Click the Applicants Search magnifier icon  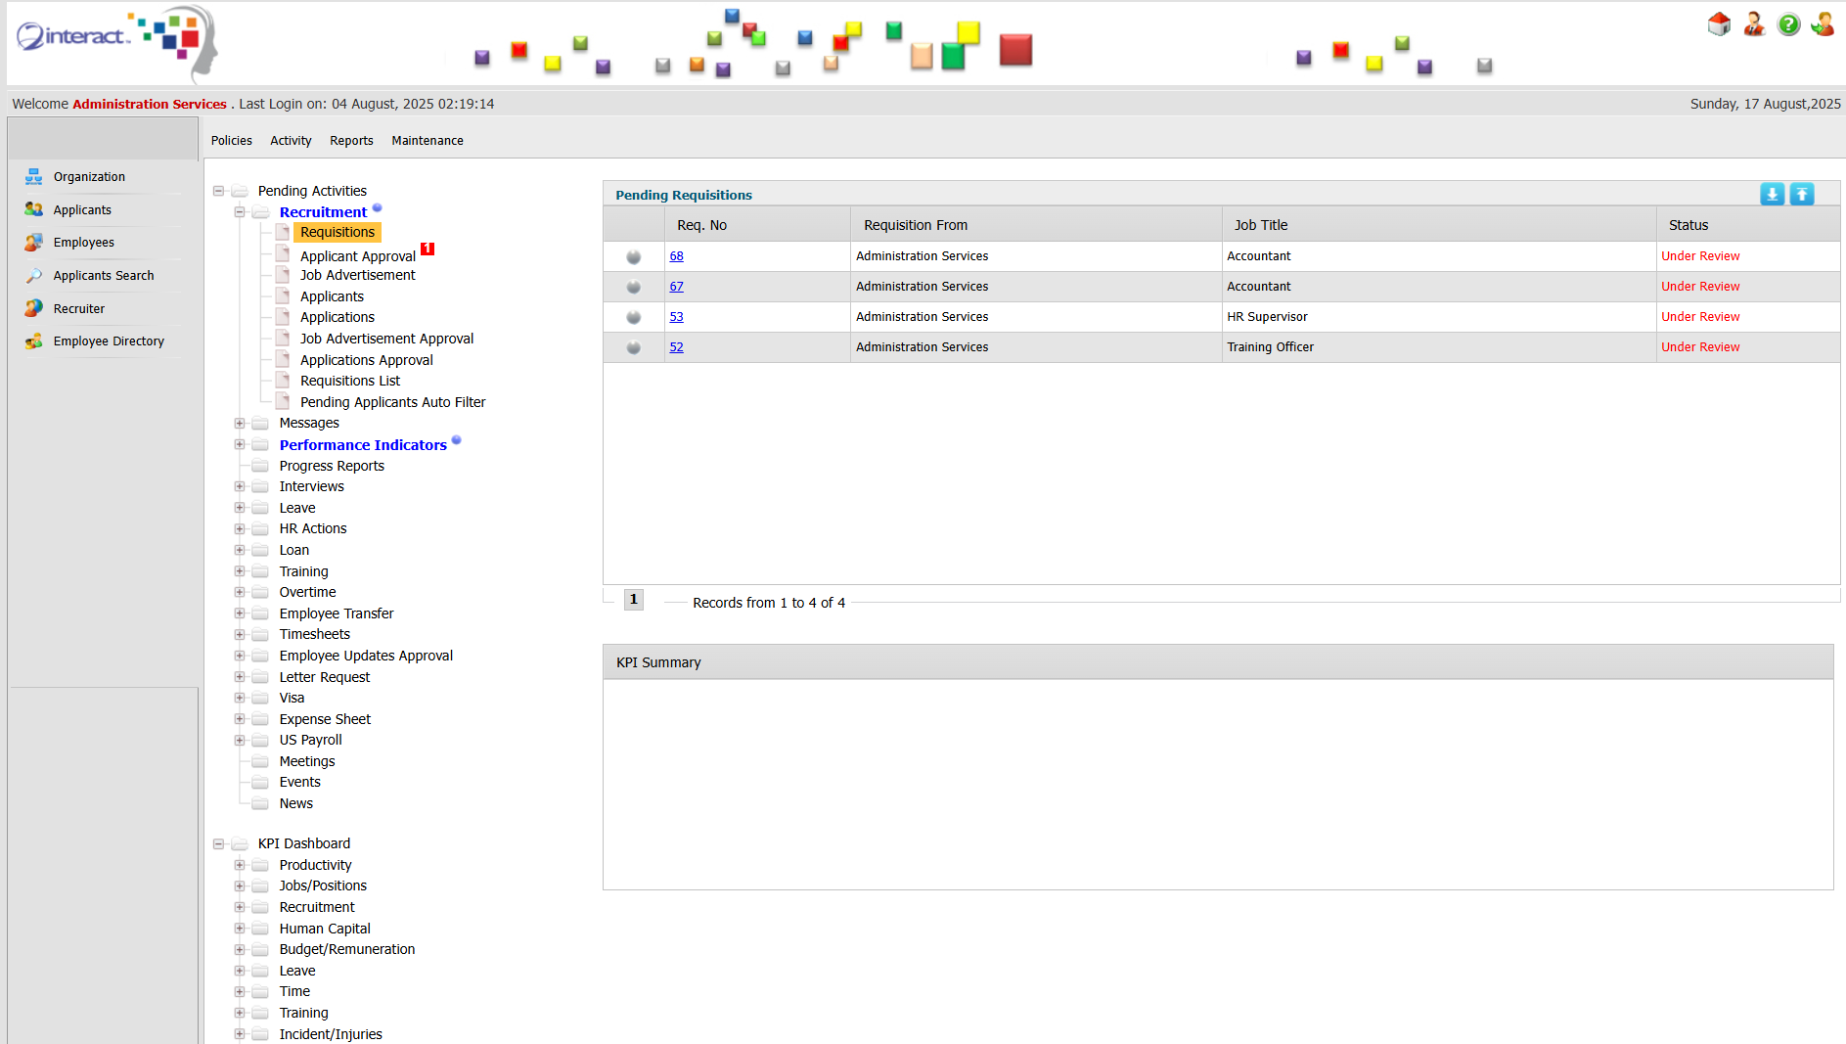point(34,276)
